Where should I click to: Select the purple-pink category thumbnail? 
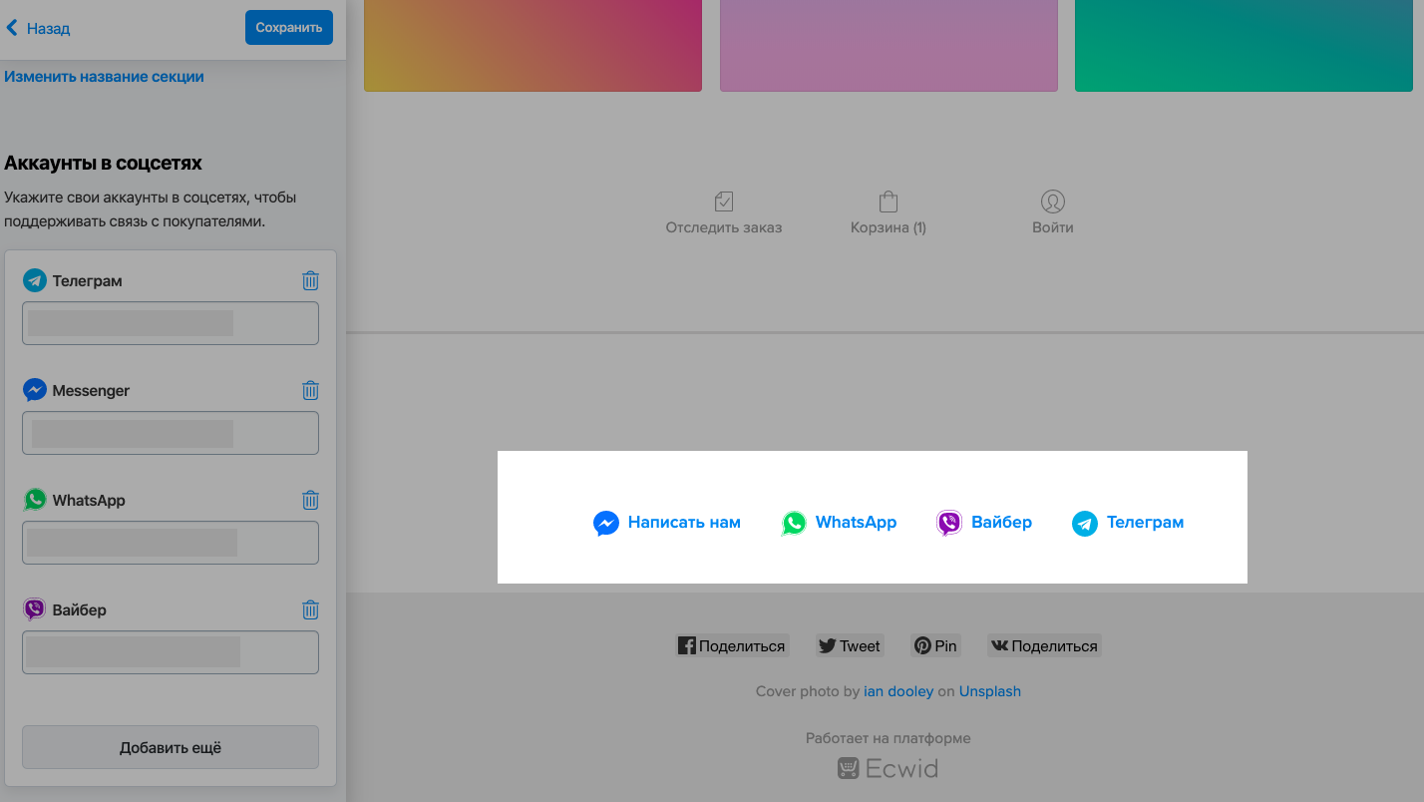coord(889,45)
